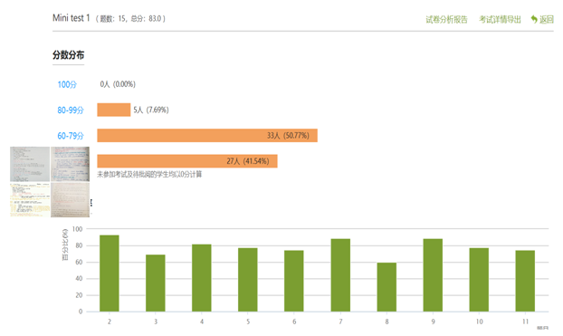
Task: Select the 100分 score range label
Action: 67,84
